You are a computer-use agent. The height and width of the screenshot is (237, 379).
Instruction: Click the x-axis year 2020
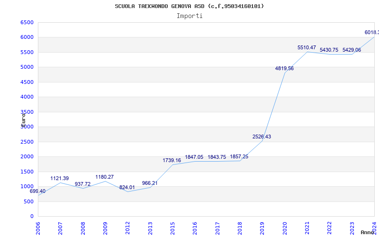[x=285, y=228]
